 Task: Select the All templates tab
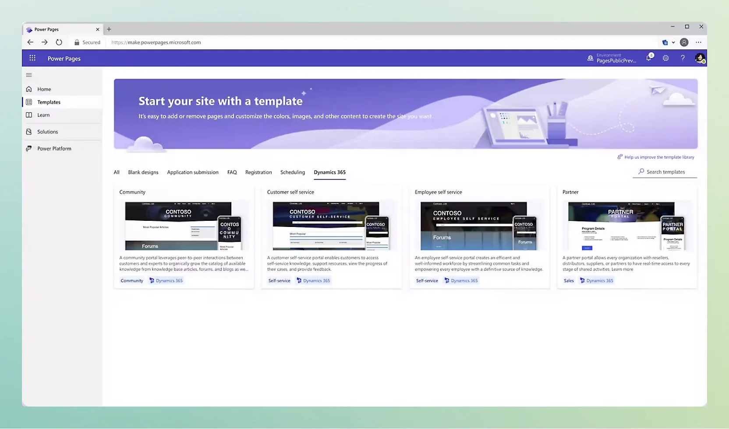(117, 172)
